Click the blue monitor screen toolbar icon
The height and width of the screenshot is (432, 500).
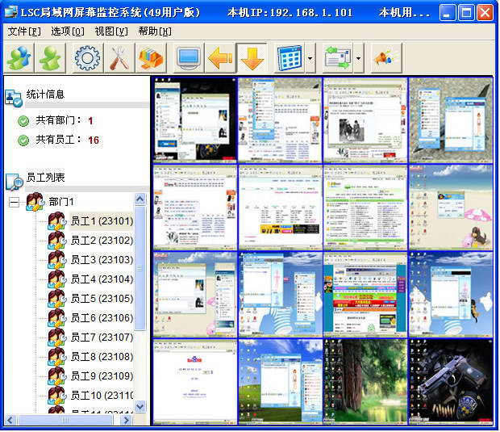click(x=189, y=58)
